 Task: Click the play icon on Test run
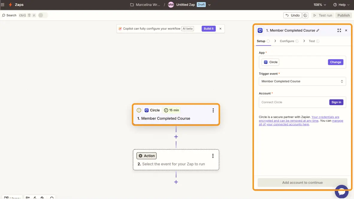[314, 15]
